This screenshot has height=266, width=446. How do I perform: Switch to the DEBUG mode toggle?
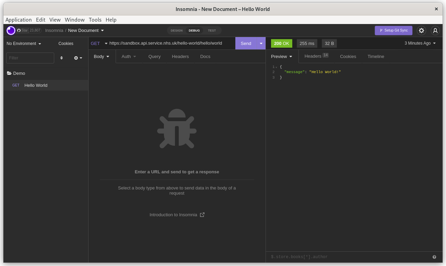[x=194, y=31]
